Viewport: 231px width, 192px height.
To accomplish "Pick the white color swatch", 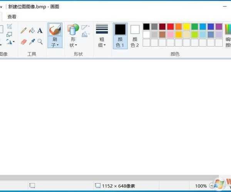I will 146,35.
